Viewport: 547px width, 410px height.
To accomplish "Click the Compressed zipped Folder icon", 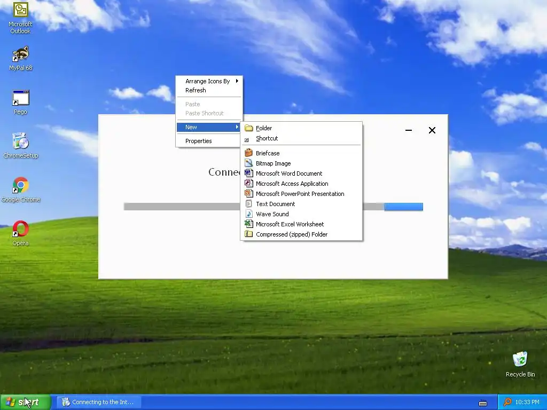I will 248,234.
